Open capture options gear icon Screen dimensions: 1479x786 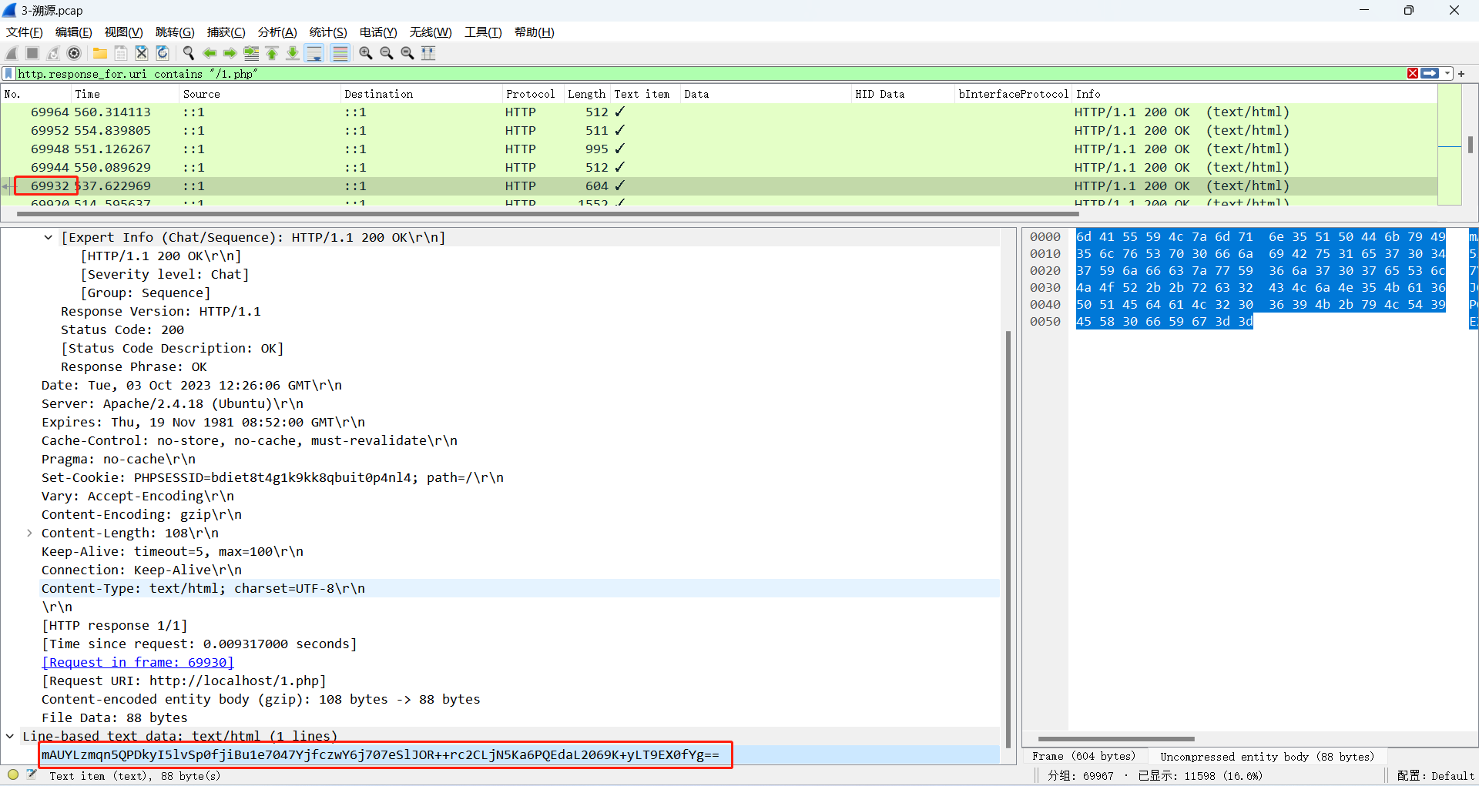pyautogui.click(x=74, y=53)
